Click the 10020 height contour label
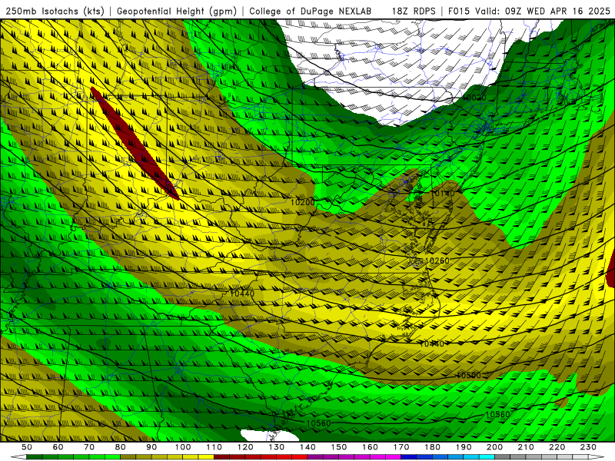615x461 pixels. pos(474,98)
